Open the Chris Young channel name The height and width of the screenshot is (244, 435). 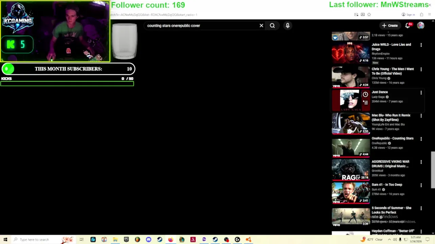click(x=379, y=78)
